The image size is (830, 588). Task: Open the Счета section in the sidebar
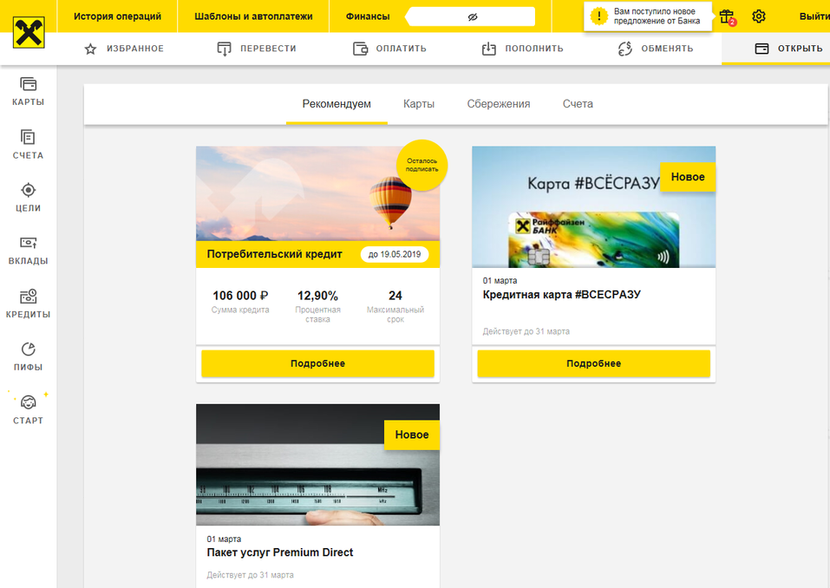coord(28,144)
